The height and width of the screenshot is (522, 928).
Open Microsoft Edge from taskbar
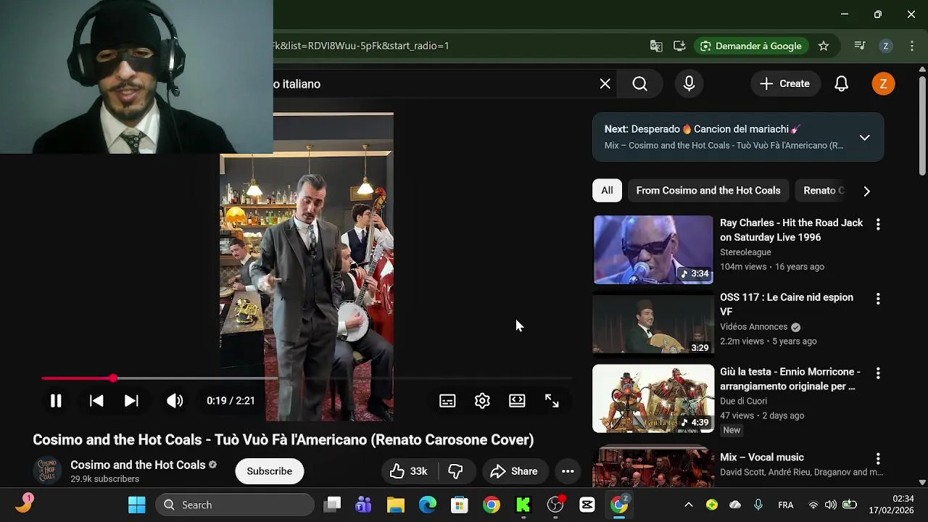point(428,505)
